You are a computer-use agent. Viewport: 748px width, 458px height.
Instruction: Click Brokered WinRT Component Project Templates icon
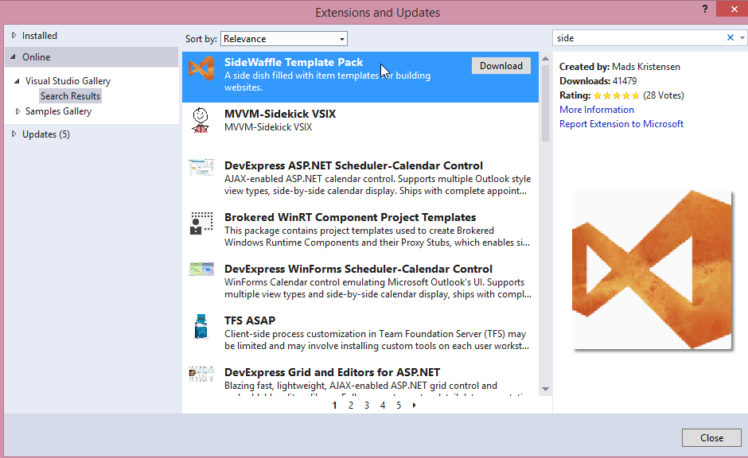point(201,223)
